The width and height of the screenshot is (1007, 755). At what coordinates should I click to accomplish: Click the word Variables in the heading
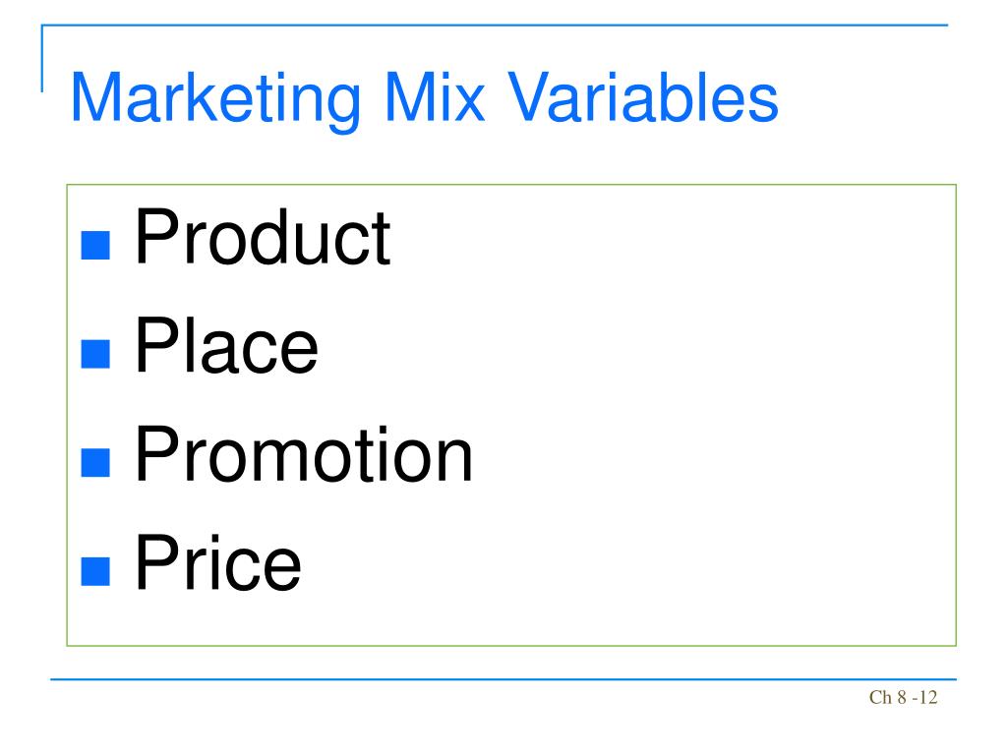coord(643,97)
